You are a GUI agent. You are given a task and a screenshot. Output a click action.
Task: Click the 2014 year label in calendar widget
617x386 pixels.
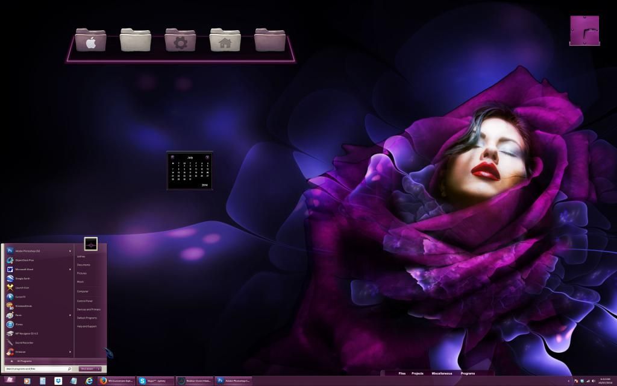205,185
